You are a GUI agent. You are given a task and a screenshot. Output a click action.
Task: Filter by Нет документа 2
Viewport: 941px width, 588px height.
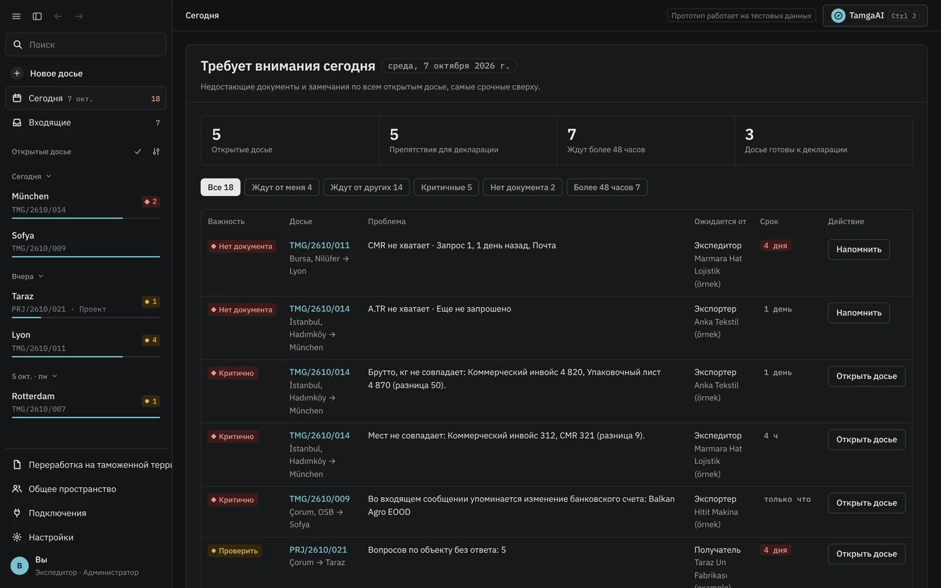coord(523,188)
